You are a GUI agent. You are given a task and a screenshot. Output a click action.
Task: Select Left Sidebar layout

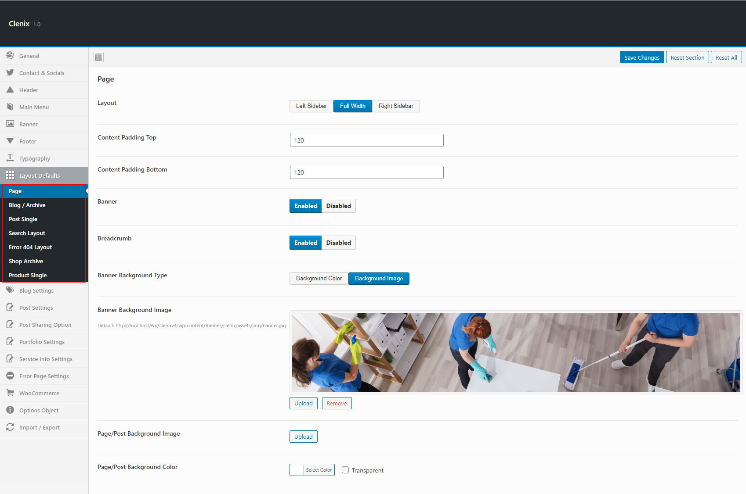(311, 106)
